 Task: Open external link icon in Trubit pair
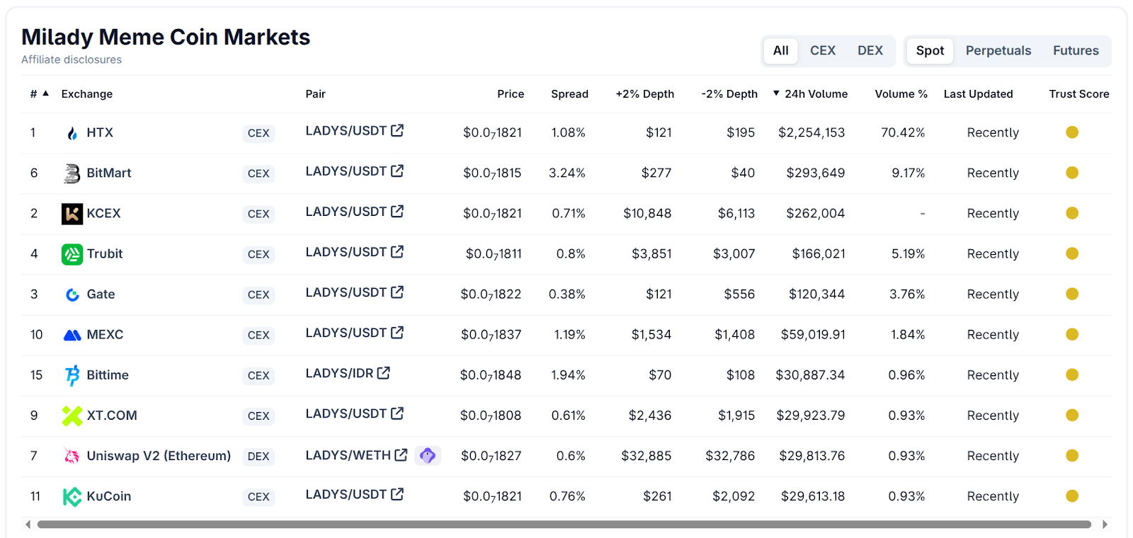pos(397,251)
